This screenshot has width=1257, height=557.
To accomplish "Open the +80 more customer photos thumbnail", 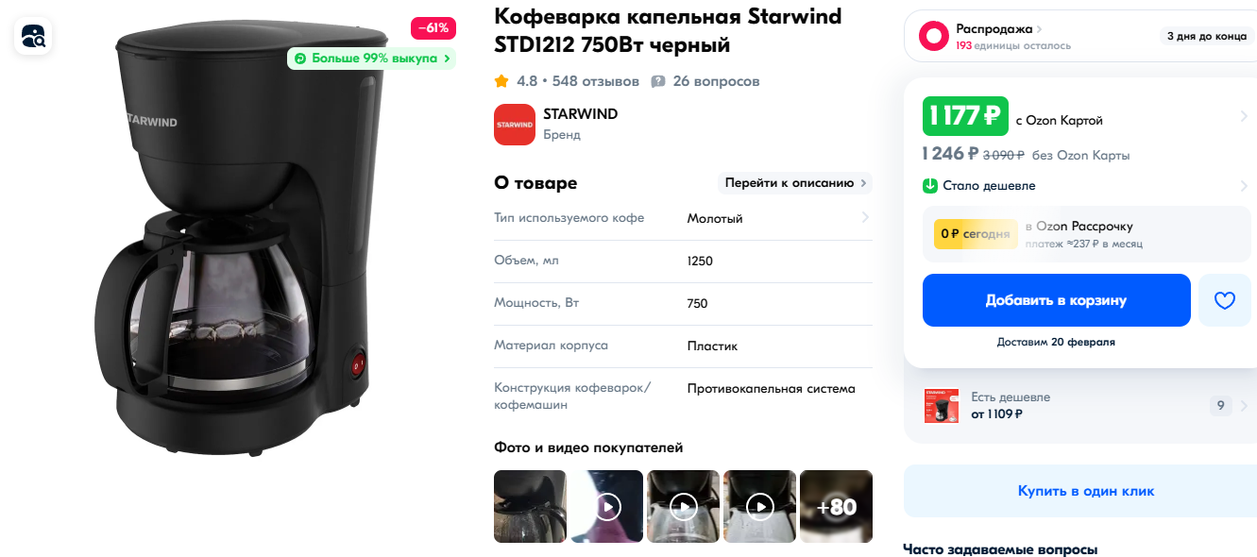I will 836,507.
